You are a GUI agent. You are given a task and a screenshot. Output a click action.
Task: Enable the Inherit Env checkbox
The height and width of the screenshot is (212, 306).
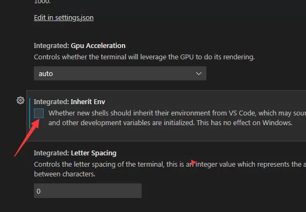click(39, 113)
